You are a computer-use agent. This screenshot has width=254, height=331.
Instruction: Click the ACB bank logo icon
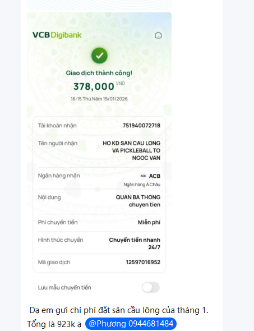tap(143, 176)
